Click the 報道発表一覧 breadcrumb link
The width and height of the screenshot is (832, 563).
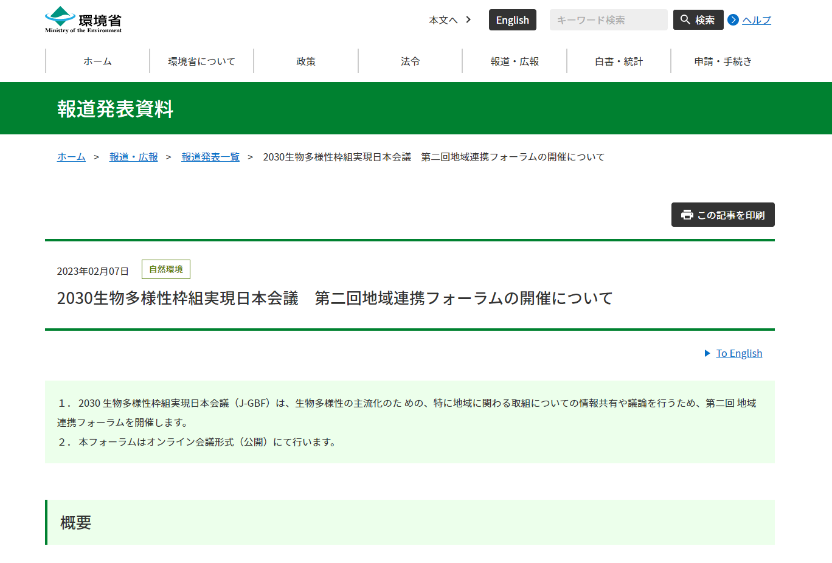click(210, 157)
